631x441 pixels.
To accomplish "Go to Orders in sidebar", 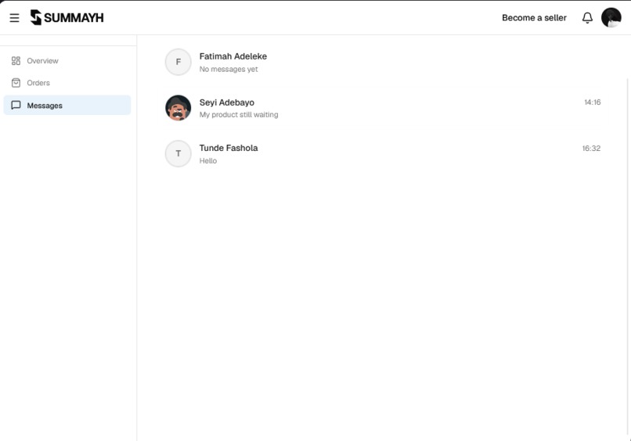I will (67, 83).
